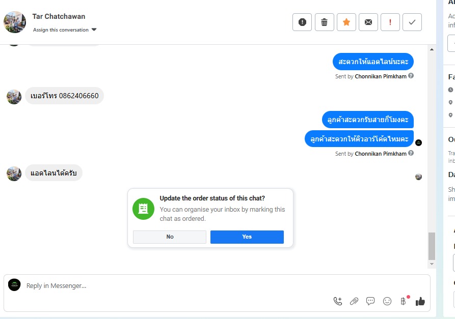Image resolution: width=455 pixels, height=319 pixels.
Task: Flag conversation with red exclamation priority icon
Action: tap(390, 22)
